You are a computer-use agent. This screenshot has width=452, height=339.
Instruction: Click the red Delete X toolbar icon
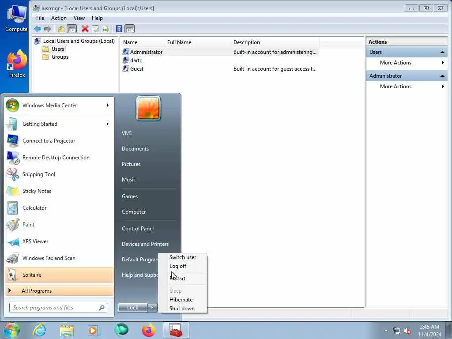(85, 29)
